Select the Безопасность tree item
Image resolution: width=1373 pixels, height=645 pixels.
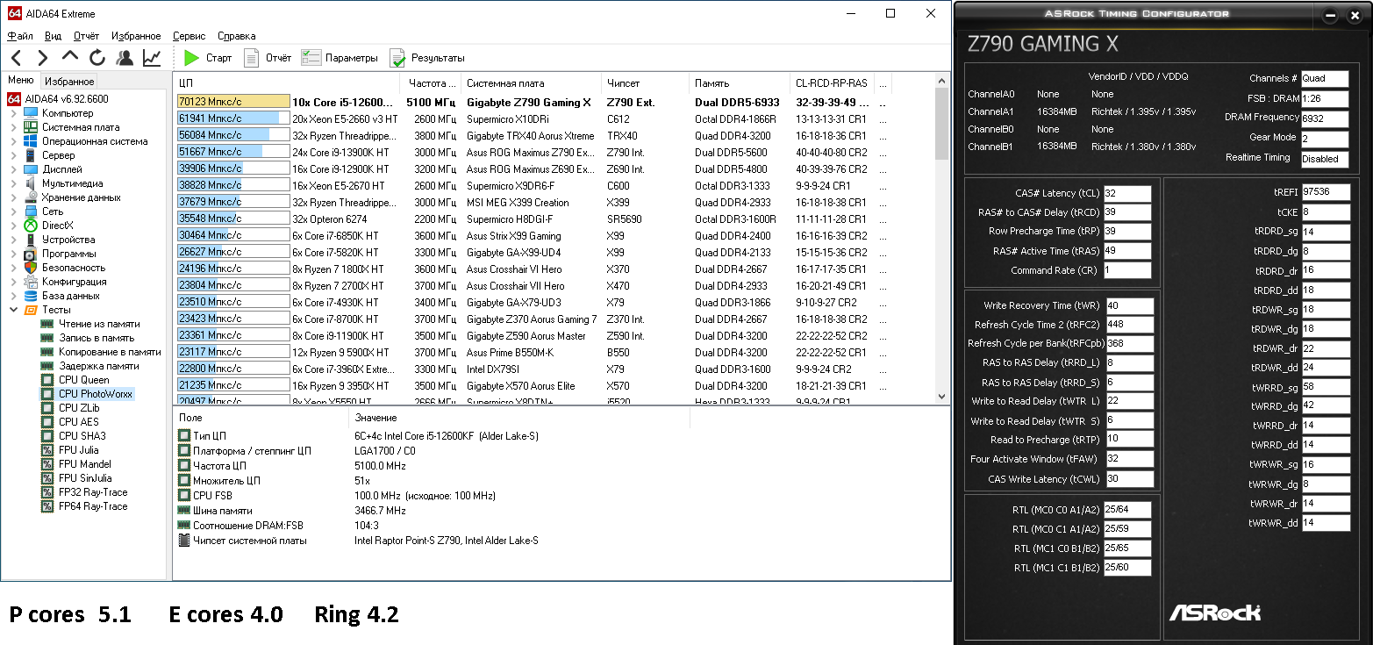tap(74, 268)
